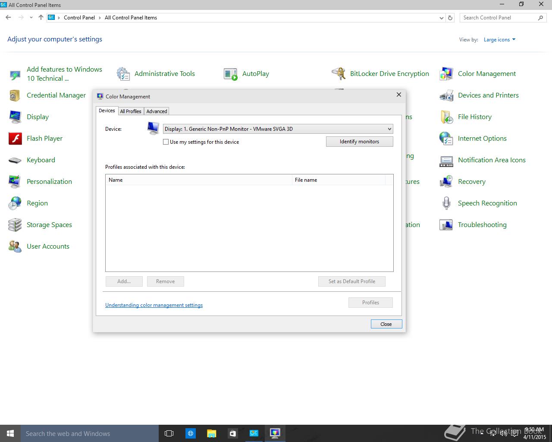Open Task View on the taskbar
The height and width of the screenshot is (442, 552).
169,433
